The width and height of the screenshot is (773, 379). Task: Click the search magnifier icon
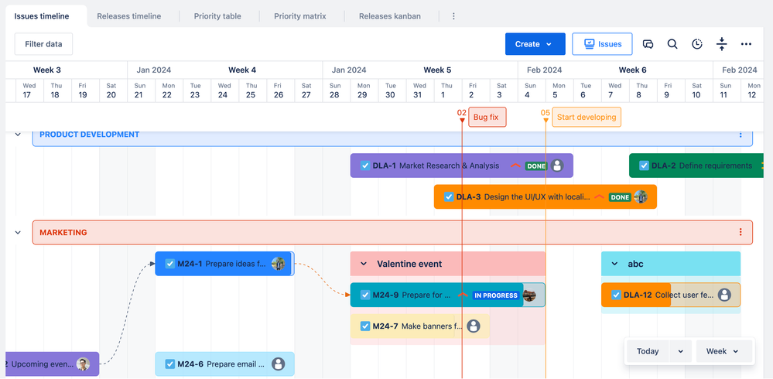[x=672, y=44]
